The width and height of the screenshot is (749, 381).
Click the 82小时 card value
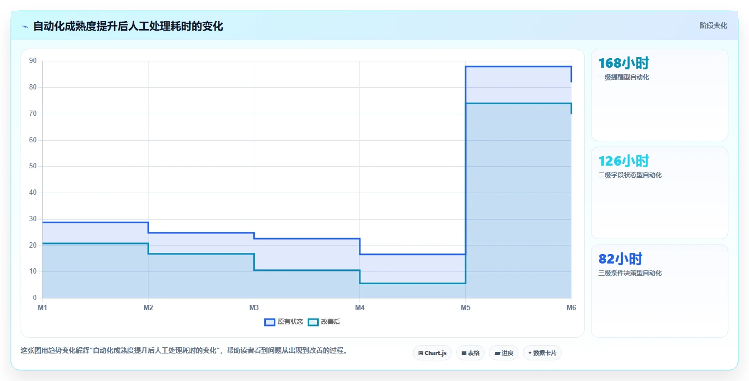tap(621, 259)
